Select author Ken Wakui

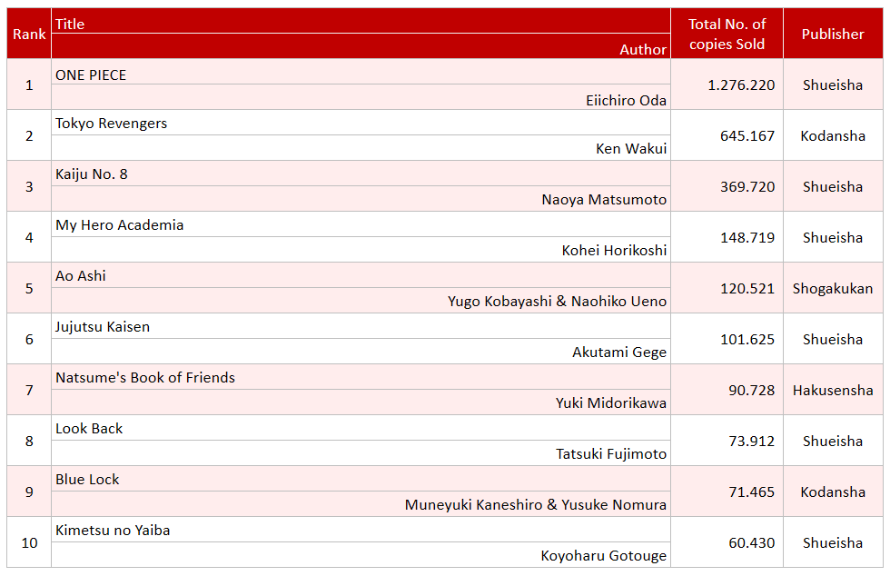click(631, 149)
